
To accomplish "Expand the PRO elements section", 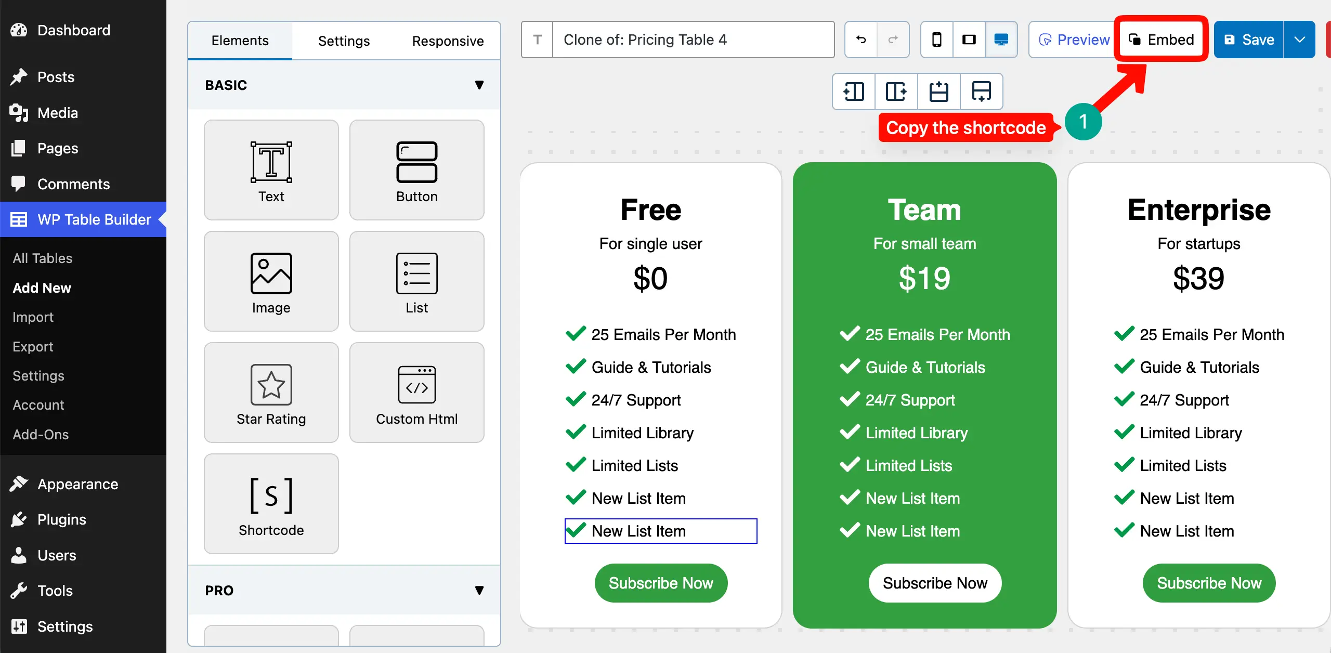I will click(x=479, y=590).
